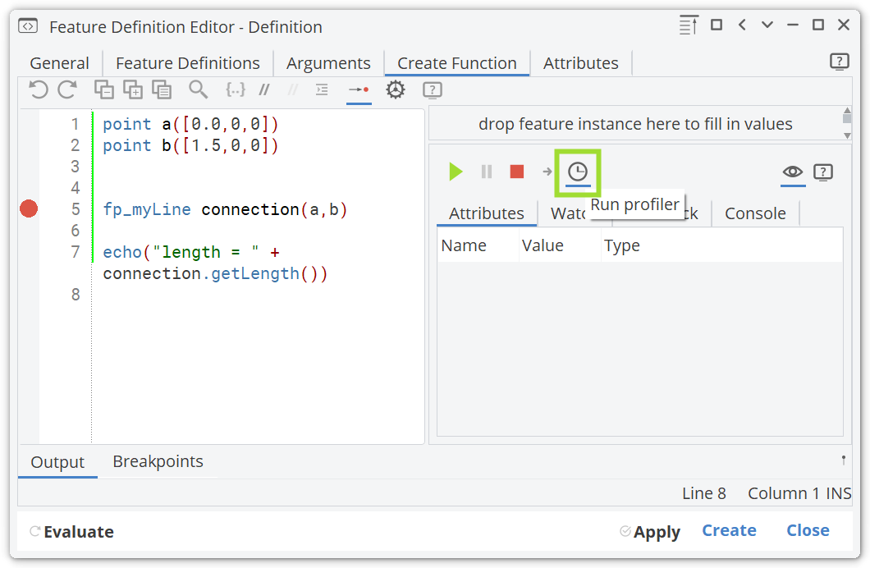
Task: Undo the last edit
Action: pyautogui.click(x=39, y=89)
